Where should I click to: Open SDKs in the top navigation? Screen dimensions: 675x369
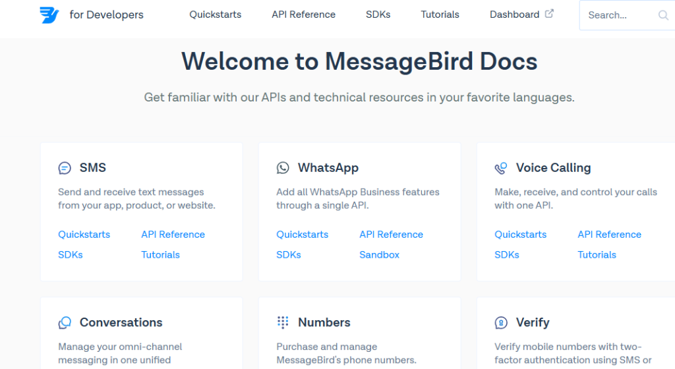(378, 14)
